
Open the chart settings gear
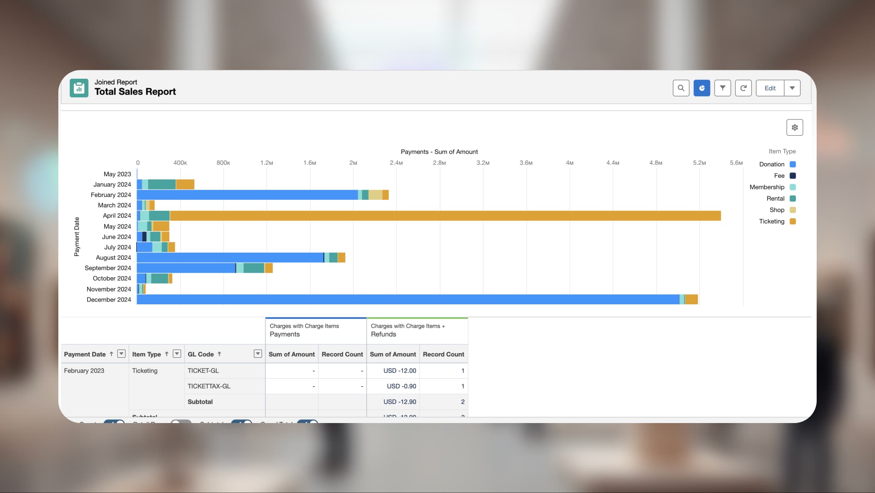point(795,127)
